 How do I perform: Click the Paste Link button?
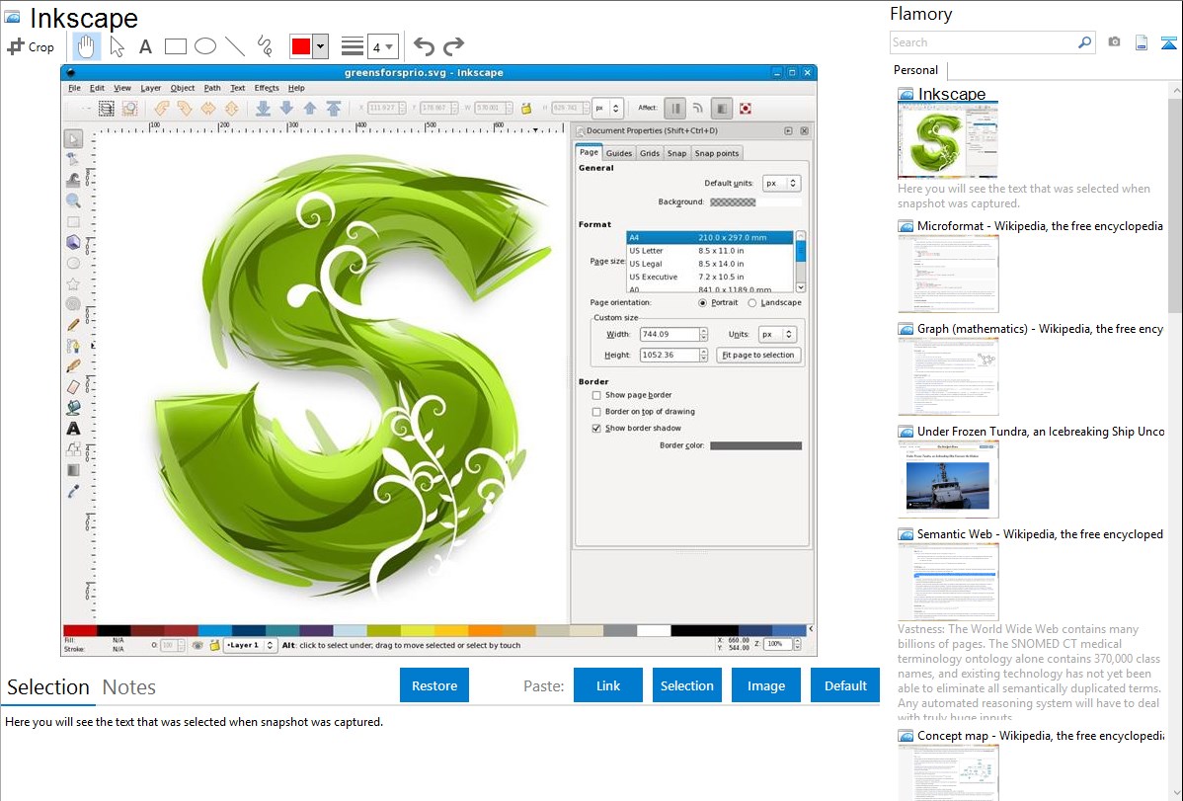point(608,685)
